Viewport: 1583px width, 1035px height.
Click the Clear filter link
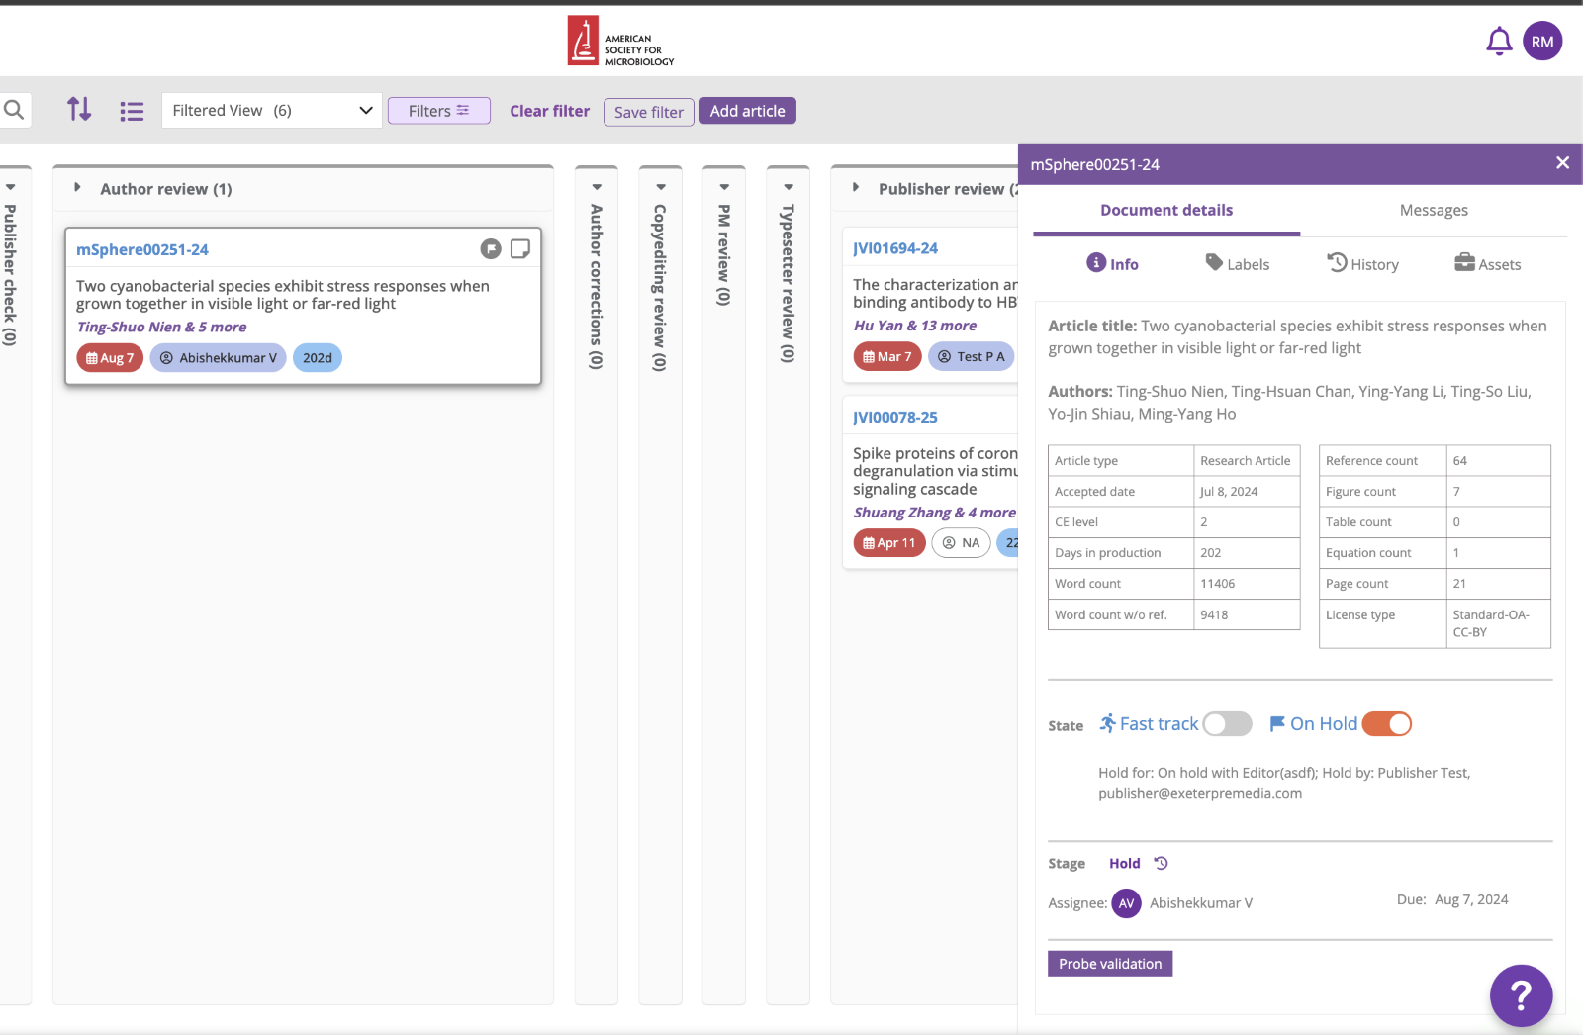pos(549,111)
